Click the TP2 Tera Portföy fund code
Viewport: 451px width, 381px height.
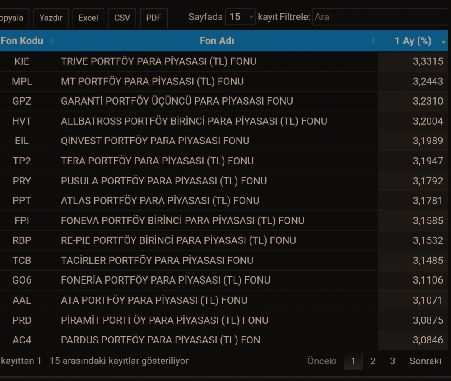click(x=22, y=161)
